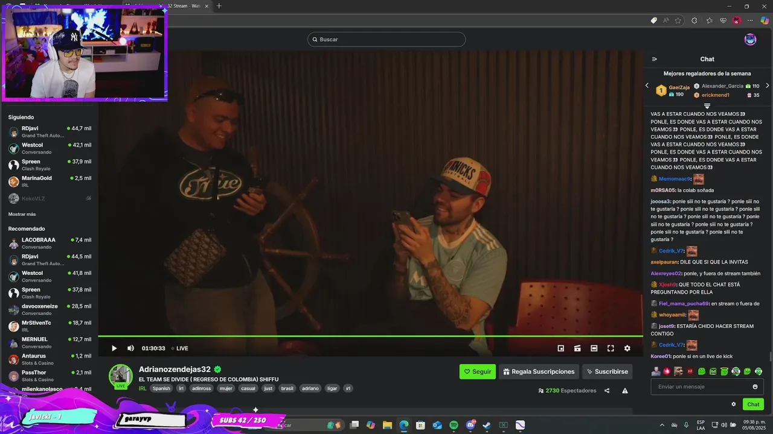Expand the gifters leaderboard handle
This screenshot has width=773, height=434.
(x=707, y=106)
